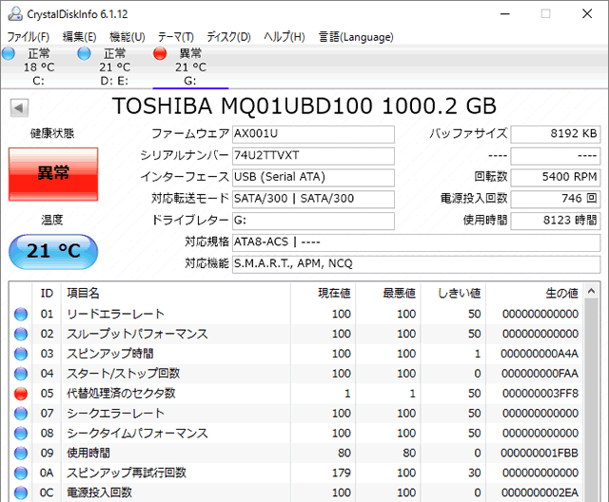The width and height of the screenshot is (609, 502).
Task: Click the blue status icon for attribute 0A
Action: 21,473
